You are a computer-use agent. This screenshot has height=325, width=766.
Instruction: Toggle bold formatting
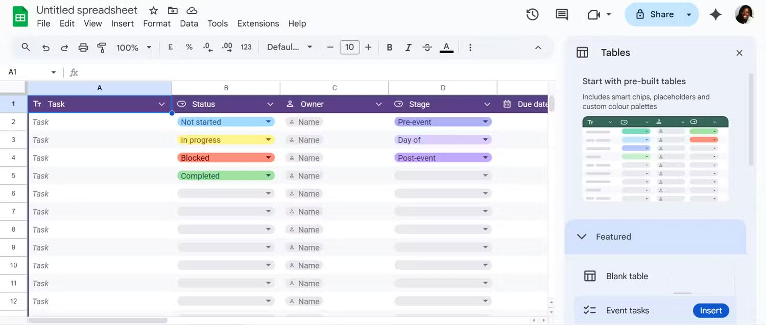pos(389,47)
